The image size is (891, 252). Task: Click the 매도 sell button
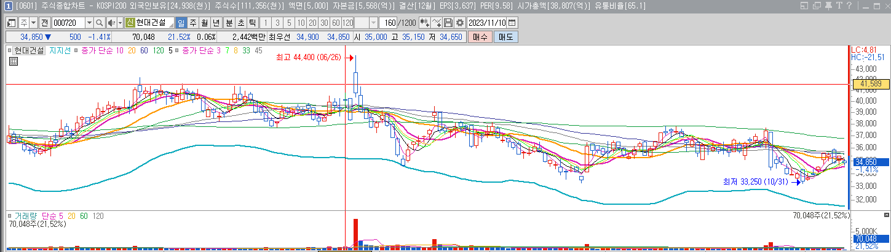click(505, 37)
